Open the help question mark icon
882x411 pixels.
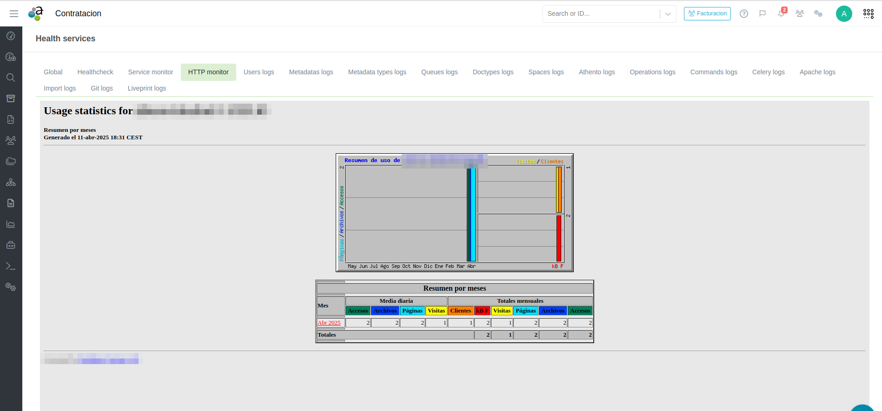coord(744,14)
